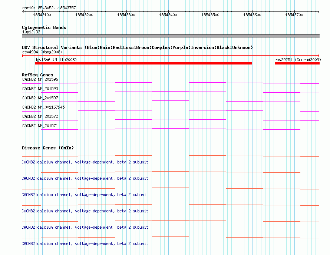Viewport: 330px width, 255px height.
Task: Click ruler position 18543200
Action: (84, 15)
